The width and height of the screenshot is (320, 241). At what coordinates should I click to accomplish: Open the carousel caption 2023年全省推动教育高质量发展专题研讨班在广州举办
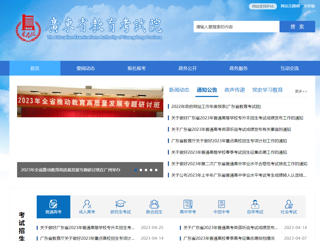[x=71, y=170]
